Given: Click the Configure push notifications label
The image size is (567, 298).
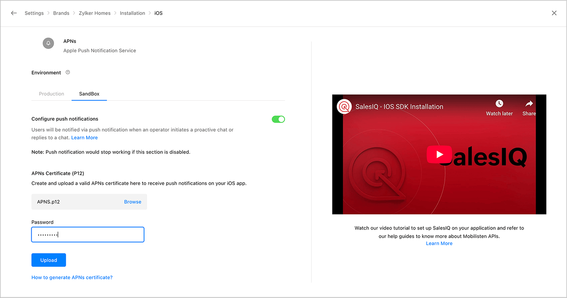Looking at the screenshot, I should 65,119.
